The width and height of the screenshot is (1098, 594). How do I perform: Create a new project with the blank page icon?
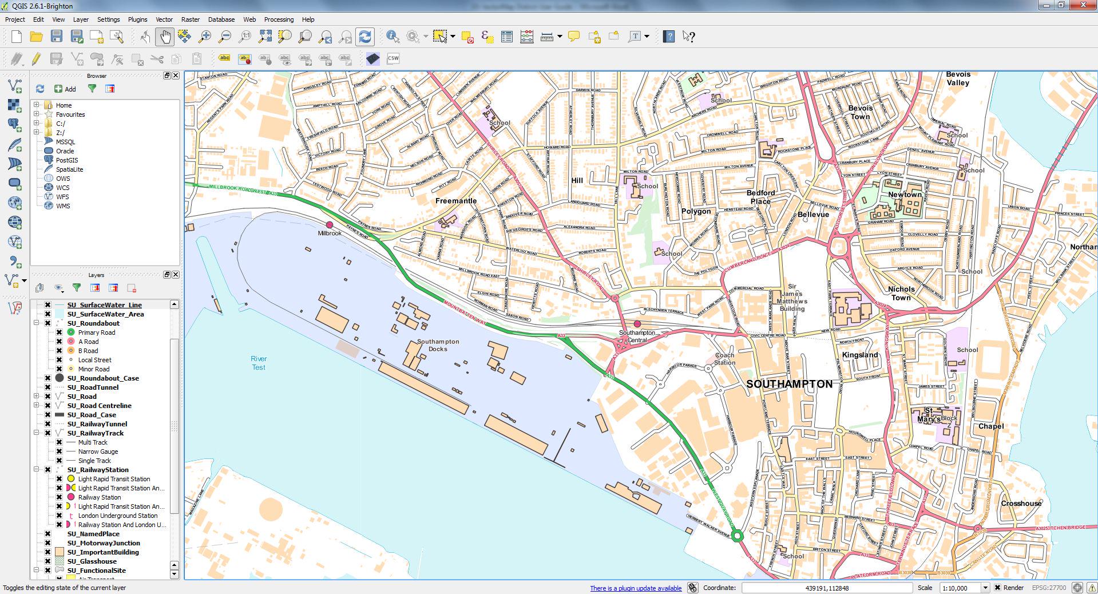coord(16,37)
